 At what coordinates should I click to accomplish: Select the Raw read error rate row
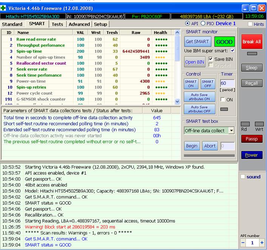coord(88,39)
